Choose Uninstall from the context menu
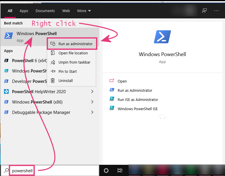This screenshot has height=176, width=225. coord(71,81)
